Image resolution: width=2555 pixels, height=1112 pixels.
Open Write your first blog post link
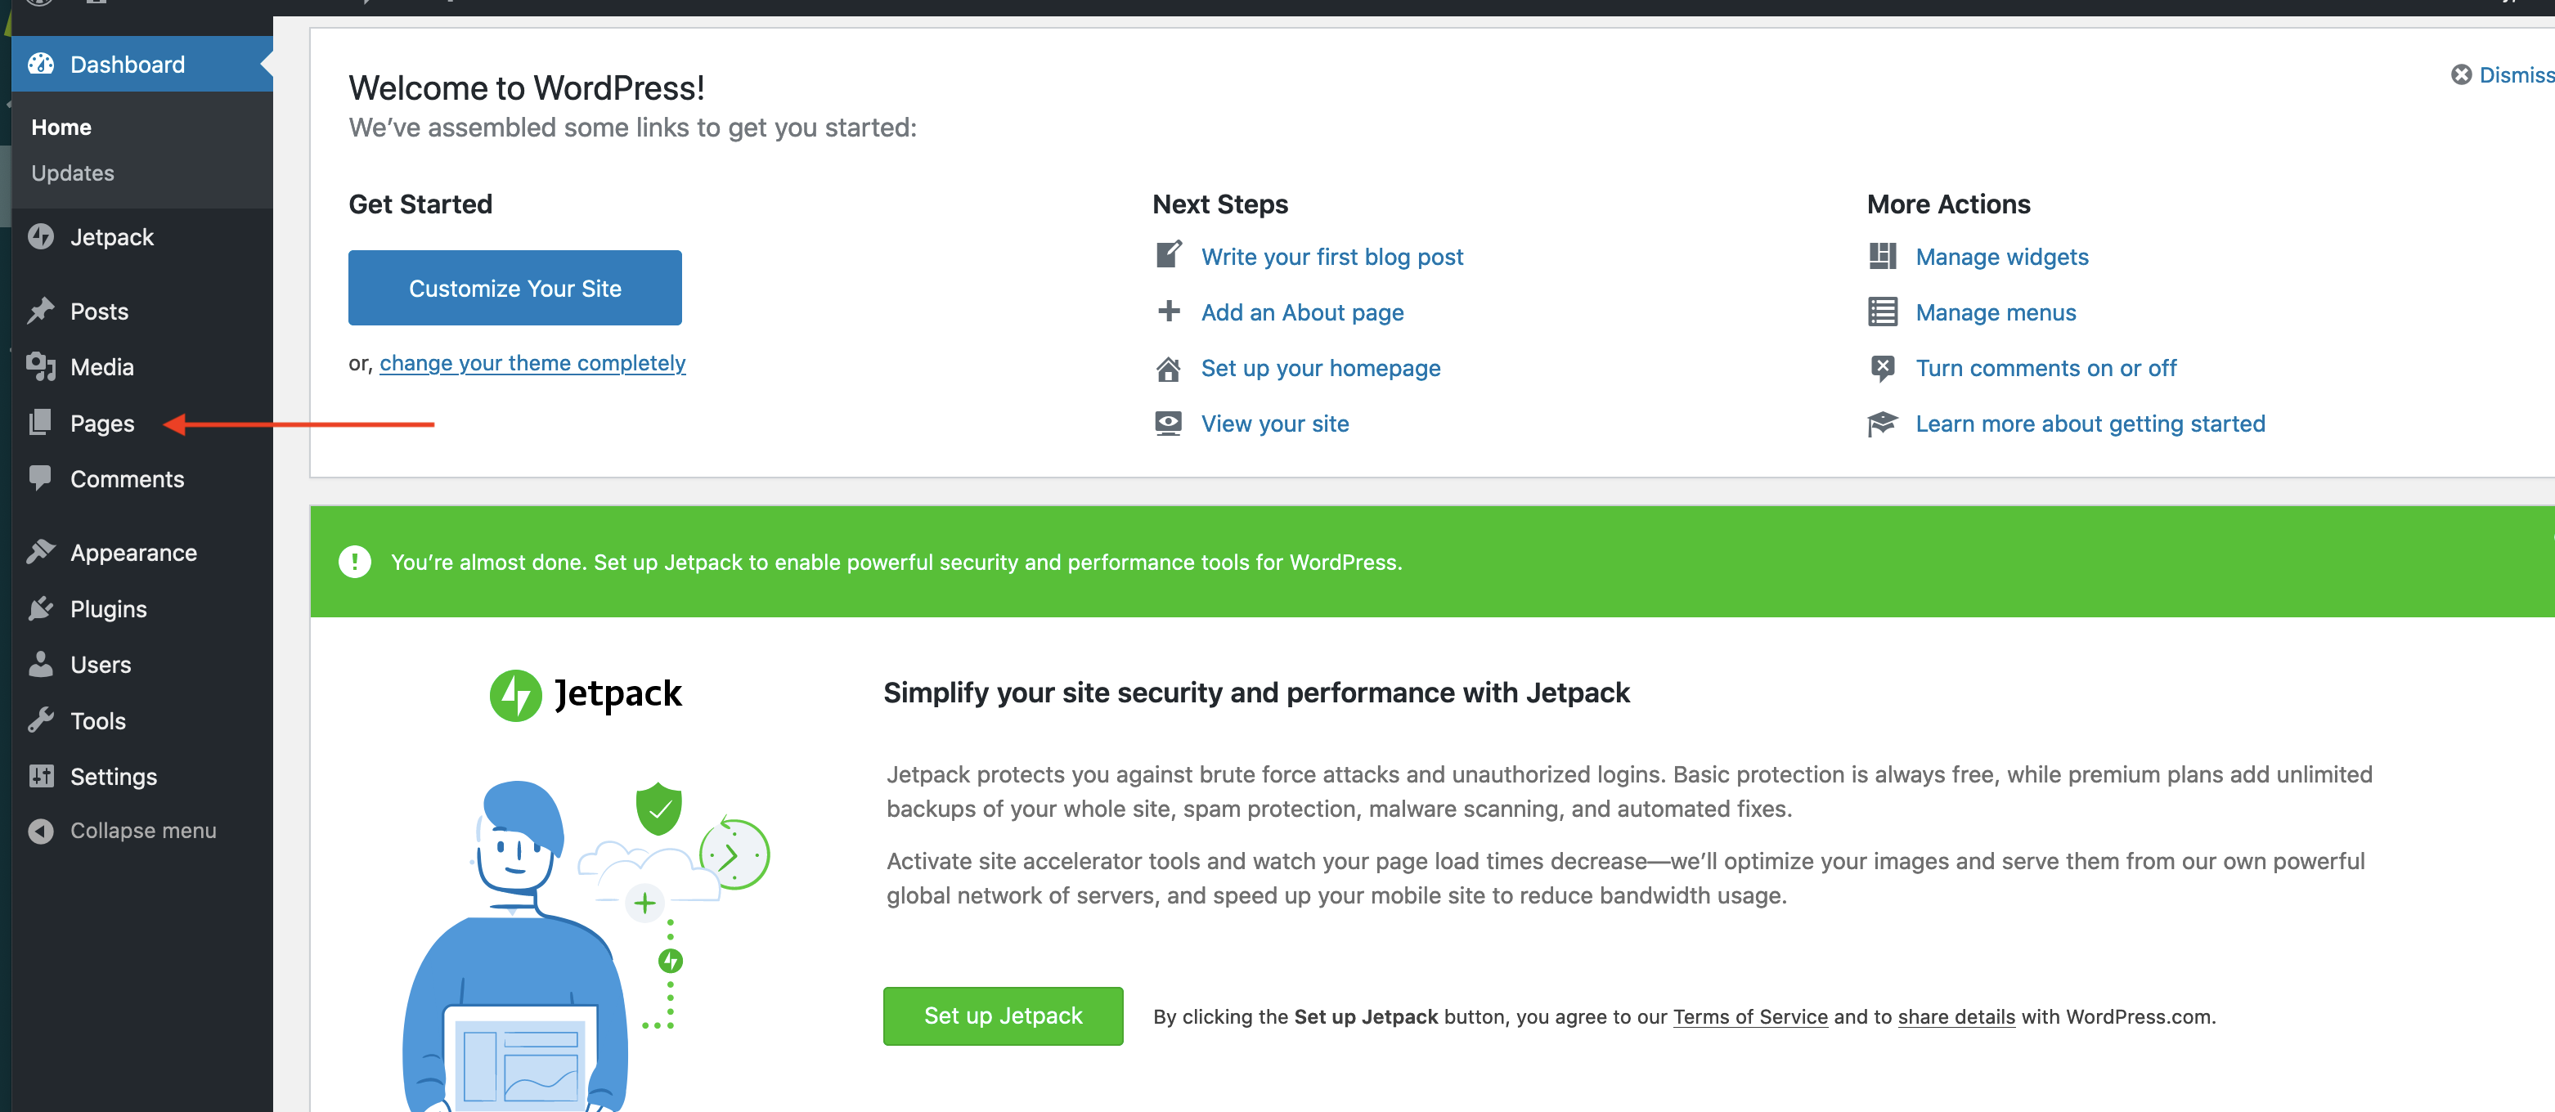point(1332,257)
